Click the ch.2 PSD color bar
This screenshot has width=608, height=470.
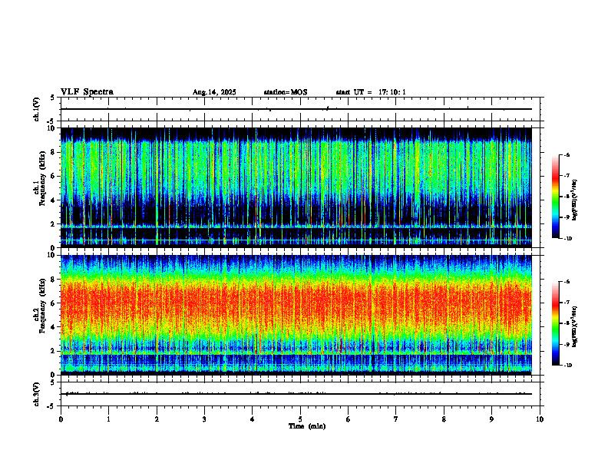coord(556,323)
